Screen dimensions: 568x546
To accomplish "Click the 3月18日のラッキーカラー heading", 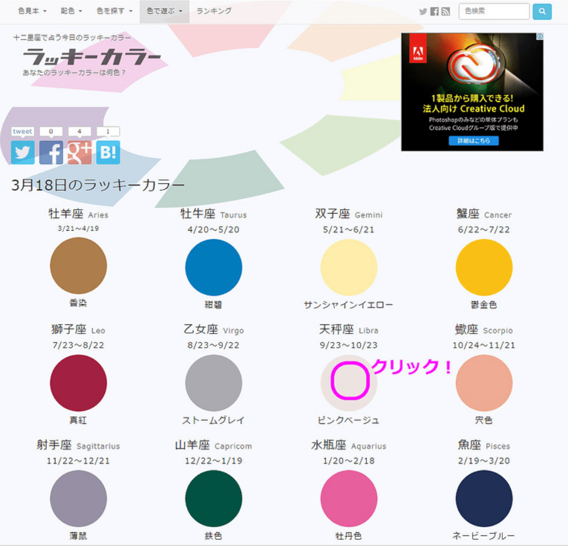I will 98,186.
